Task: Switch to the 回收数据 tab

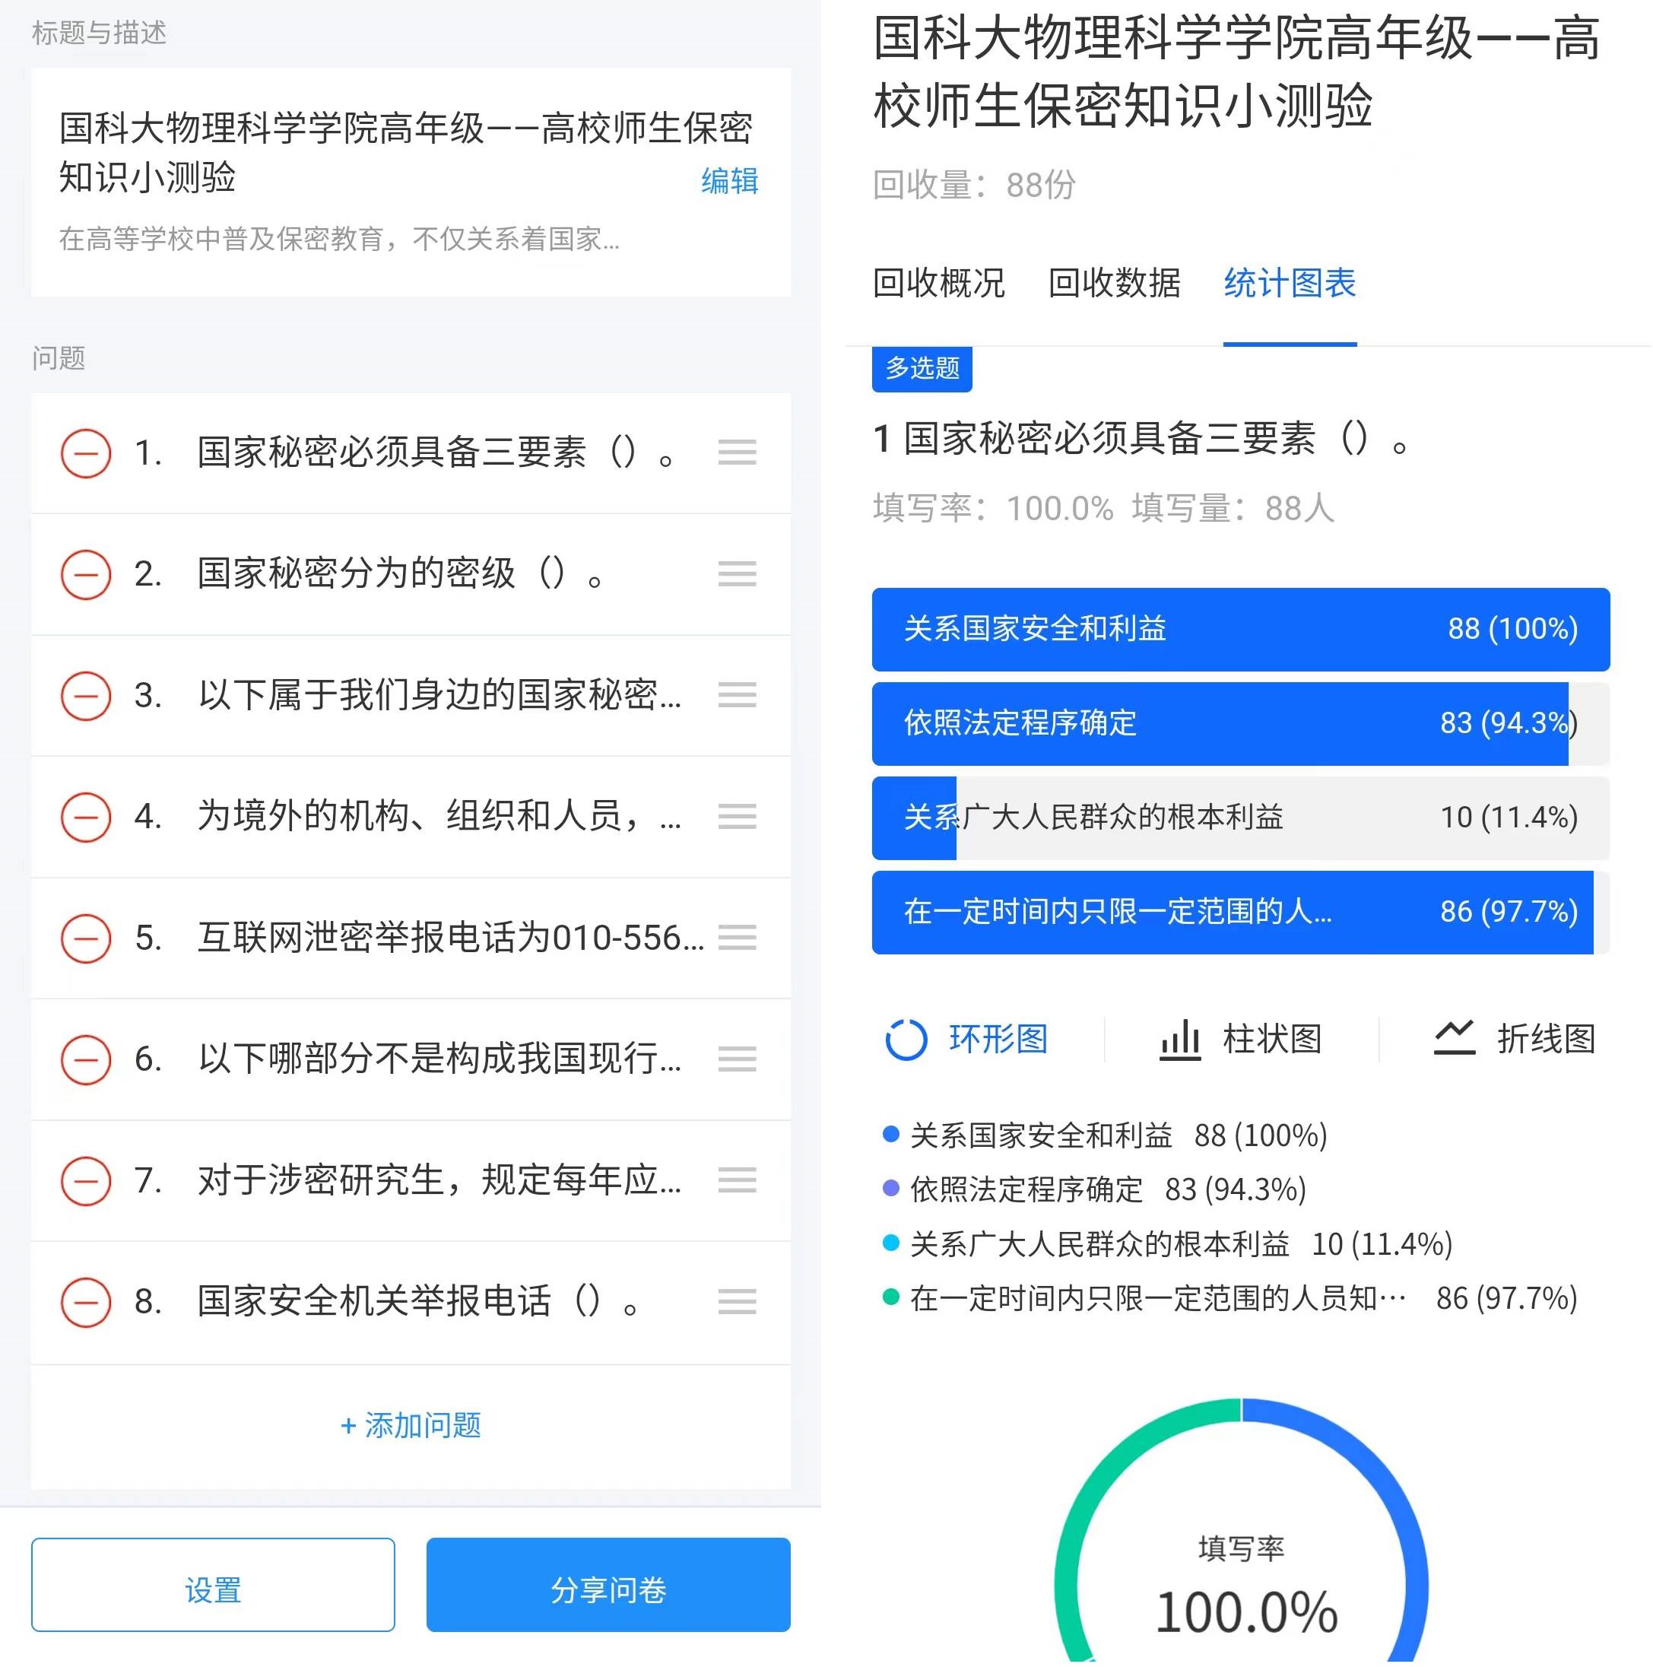Action: pos(1114,283)
